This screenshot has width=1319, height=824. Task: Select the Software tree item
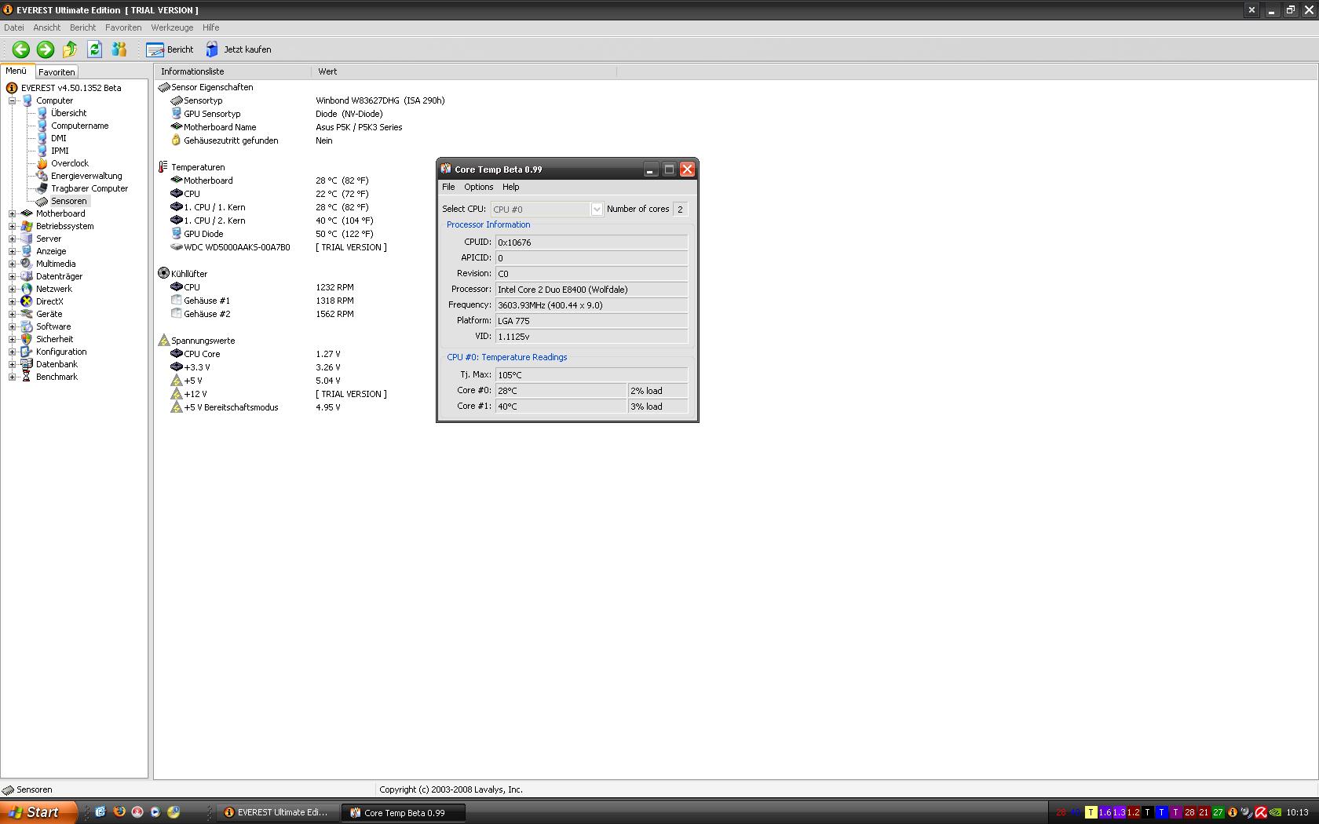pos(53,326)
